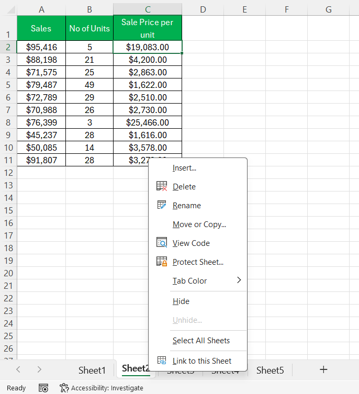Switch to the Sheet5 tab
The height and width of the screenshot is (394, 359).
click(x=270, y=370)
